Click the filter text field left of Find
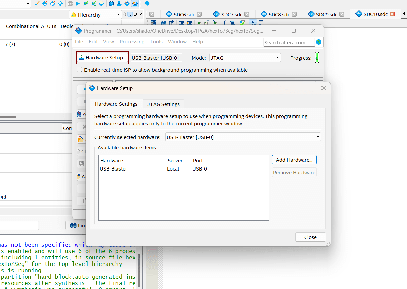The width and height of the screenshot is (407, 289). tap(19, 225)
